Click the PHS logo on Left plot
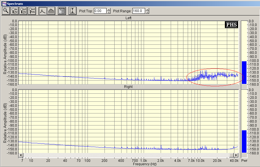This screenshot has height=167, width=260. pyautogui.click(x=231, y=25)
